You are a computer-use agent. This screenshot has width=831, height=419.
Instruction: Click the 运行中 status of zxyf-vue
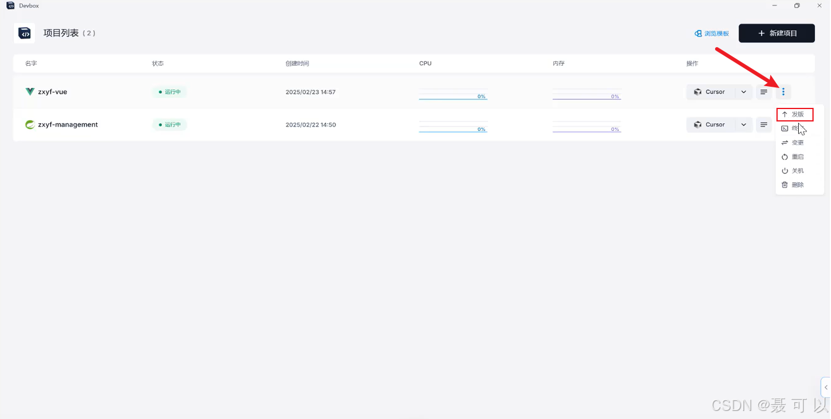(x=169, y=92)
